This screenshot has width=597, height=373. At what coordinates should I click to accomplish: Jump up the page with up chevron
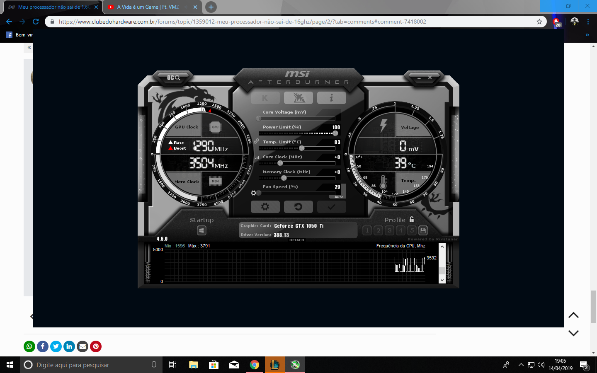click(573, 315)
